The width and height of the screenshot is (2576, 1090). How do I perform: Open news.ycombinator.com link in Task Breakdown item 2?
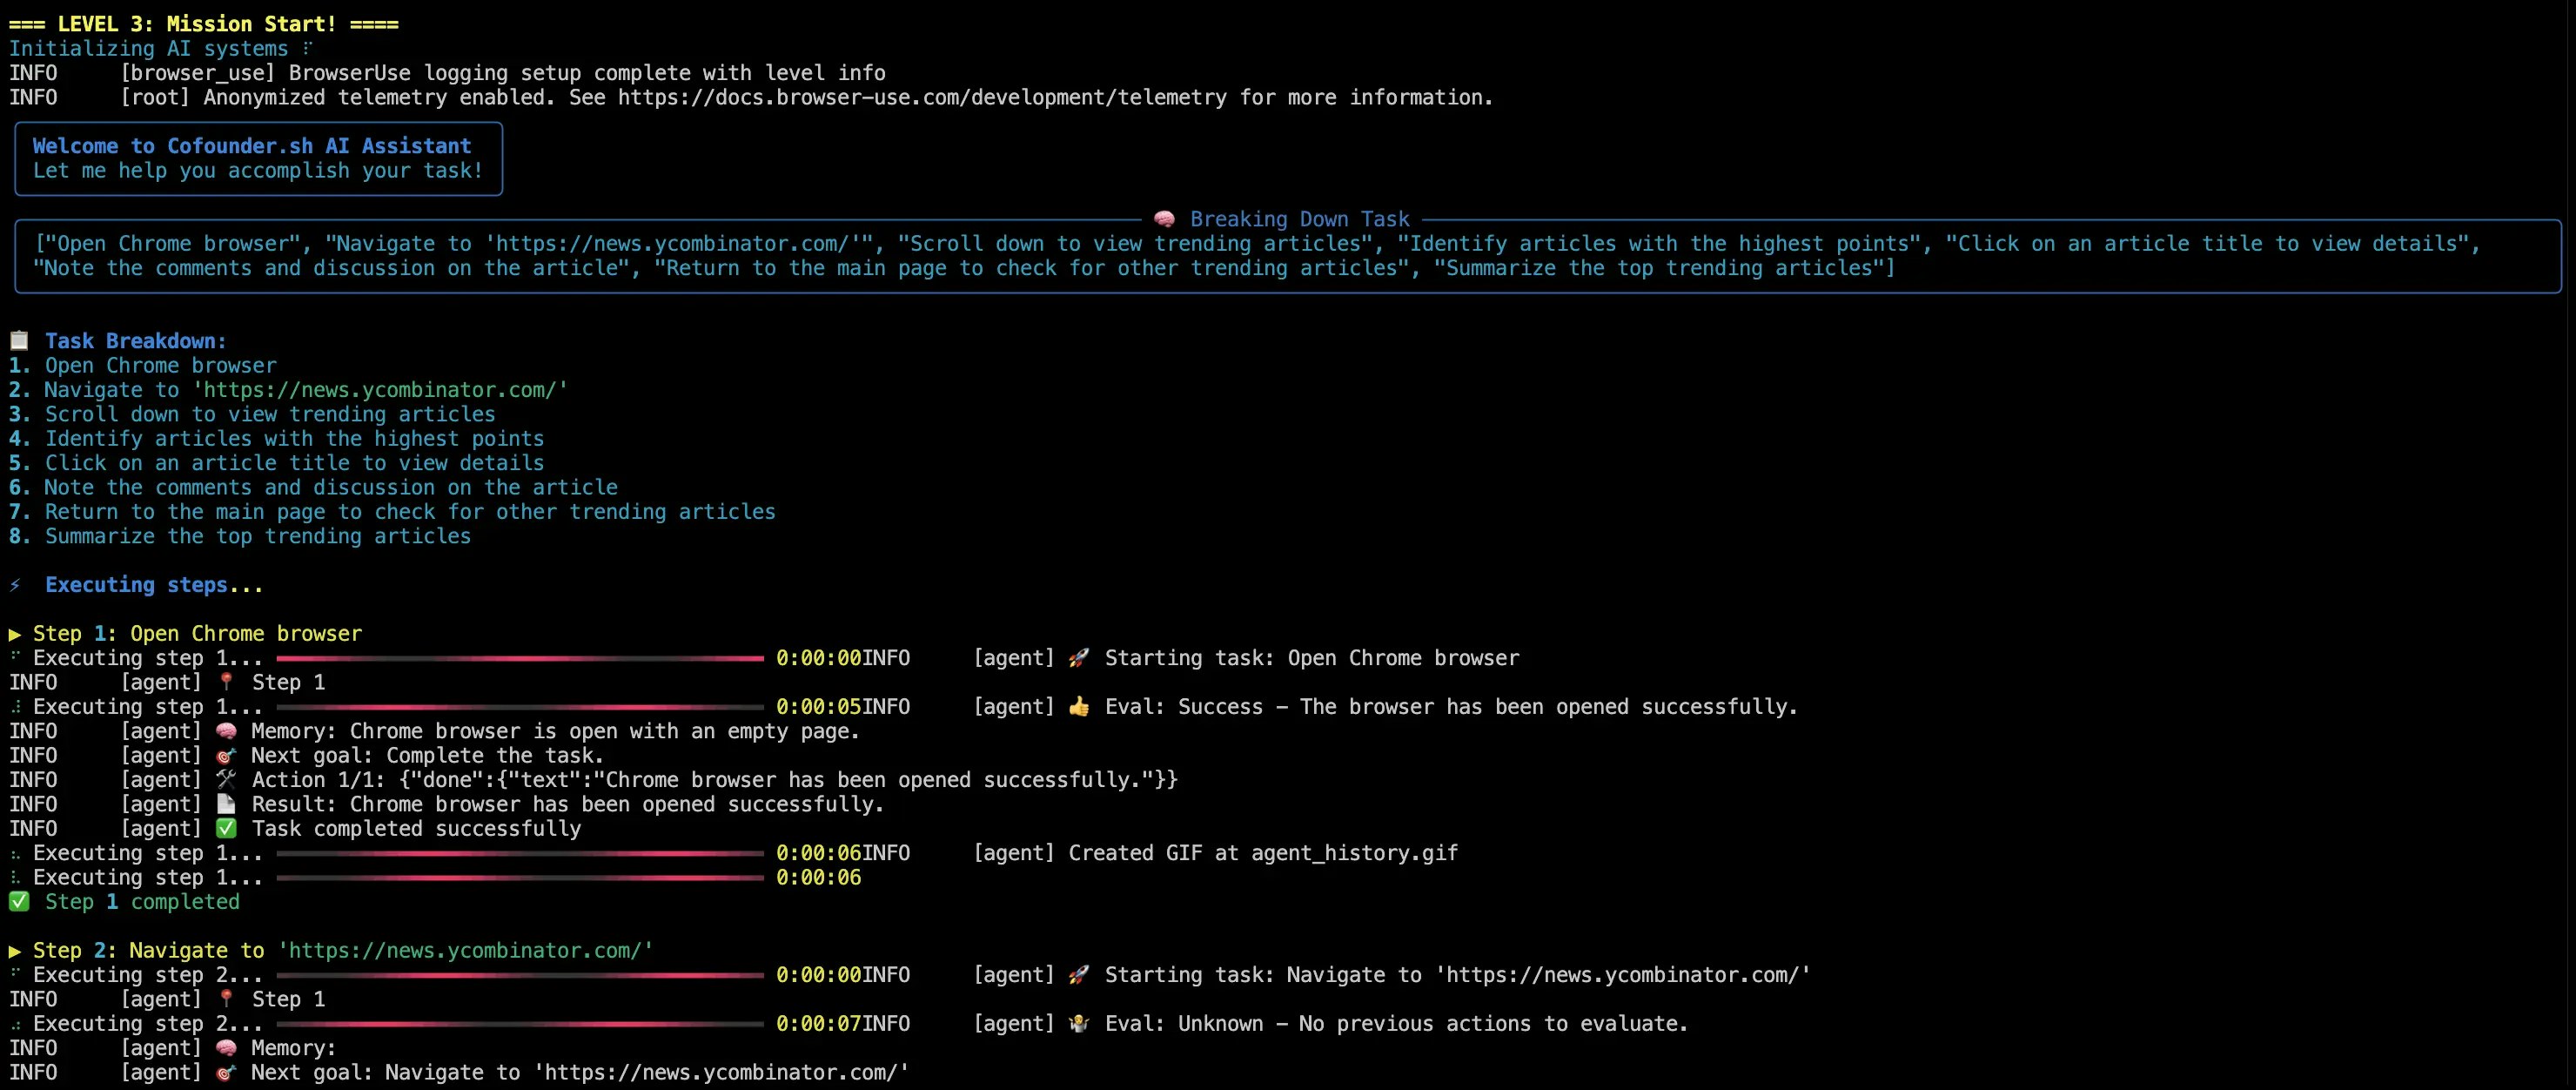[380, 390]
